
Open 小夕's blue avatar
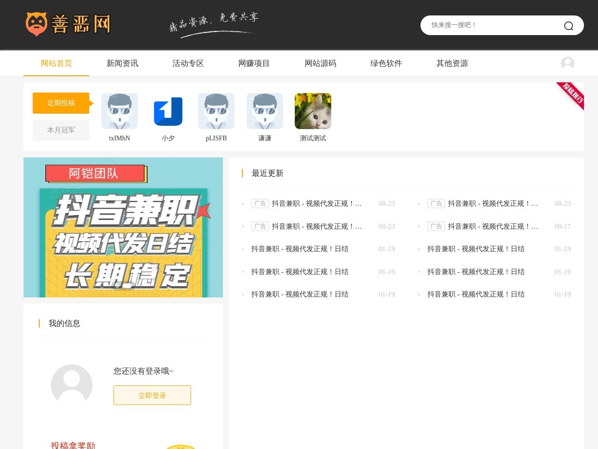168,111
